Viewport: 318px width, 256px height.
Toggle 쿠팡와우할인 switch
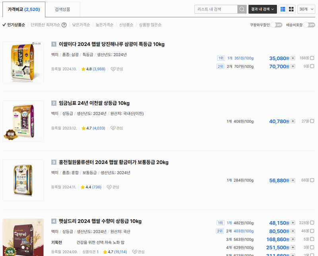(x=277, y=25)
